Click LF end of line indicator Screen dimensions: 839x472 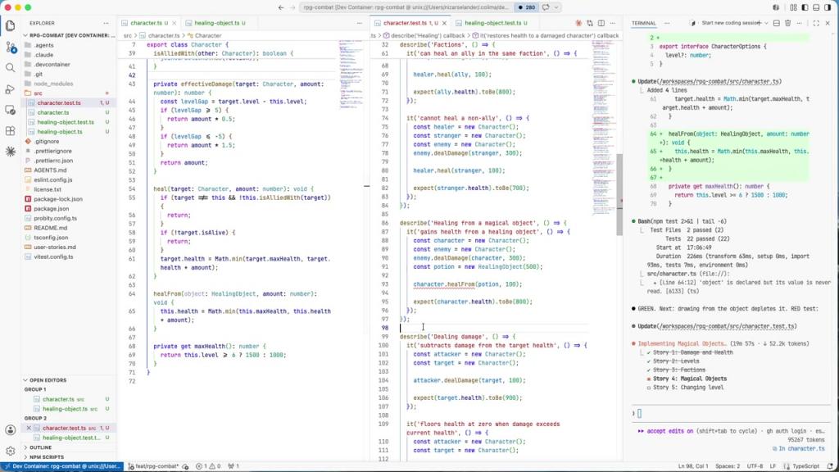pyautogui.click(x=773, y=466)
